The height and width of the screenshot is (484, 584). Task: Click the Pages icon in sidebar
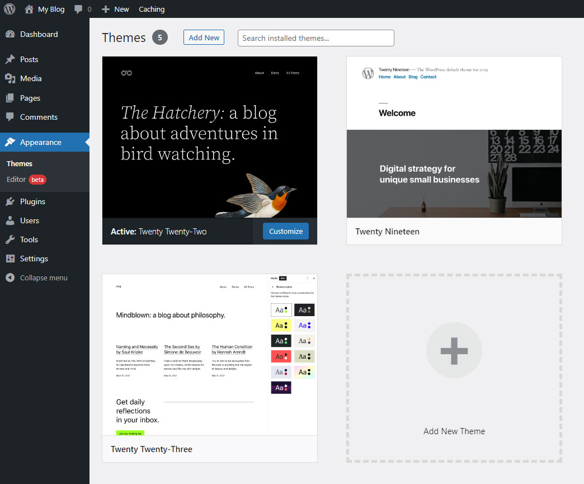10,98
